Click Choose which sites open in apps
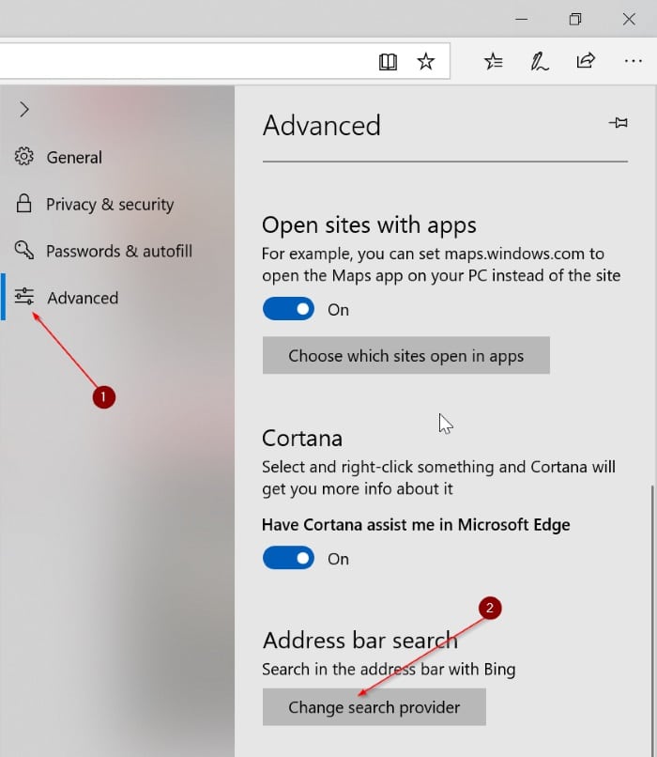The width and height of the screenshot is (657, 757). point(406,356)
